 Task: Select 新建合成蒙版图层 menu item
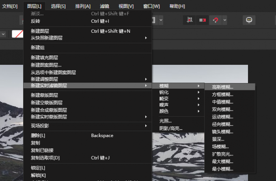coord(88,110)
